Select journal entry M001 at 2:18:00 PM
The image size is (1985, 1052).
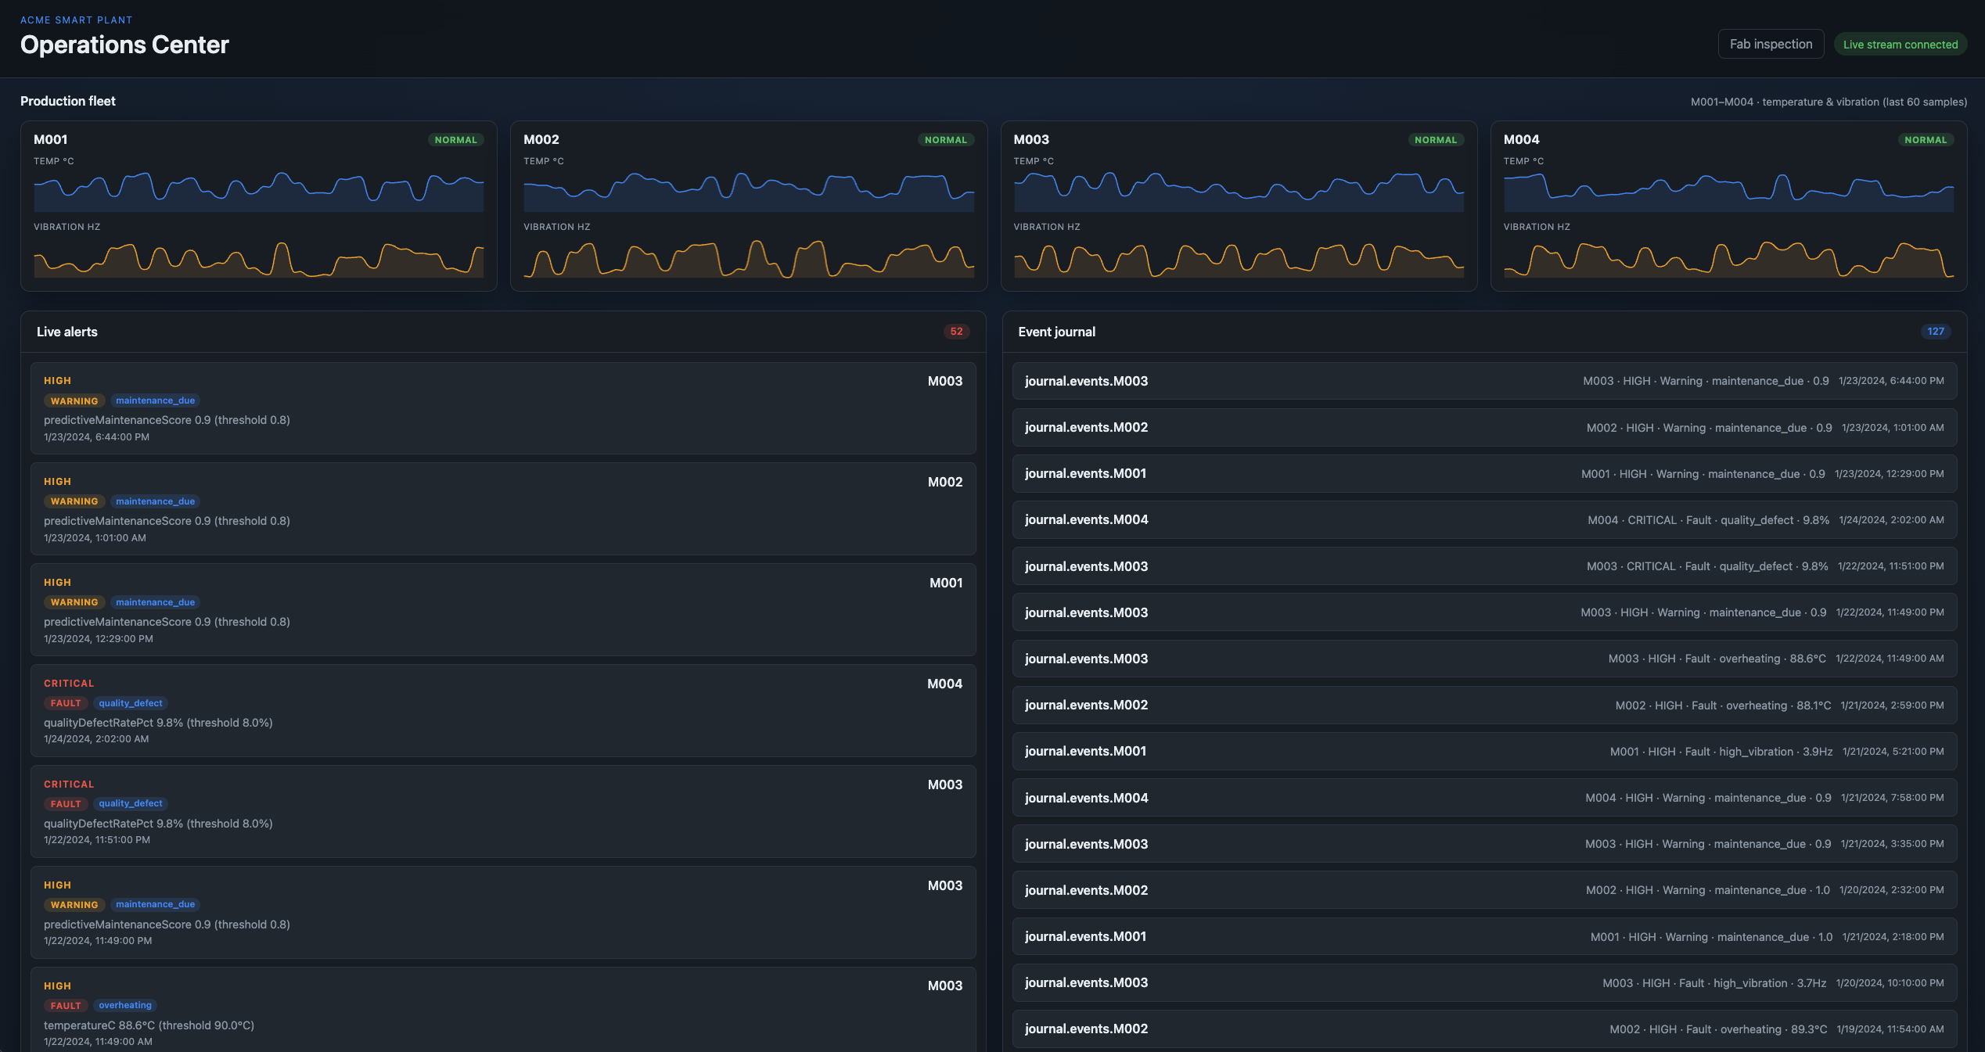click(x=1484, y=937)
